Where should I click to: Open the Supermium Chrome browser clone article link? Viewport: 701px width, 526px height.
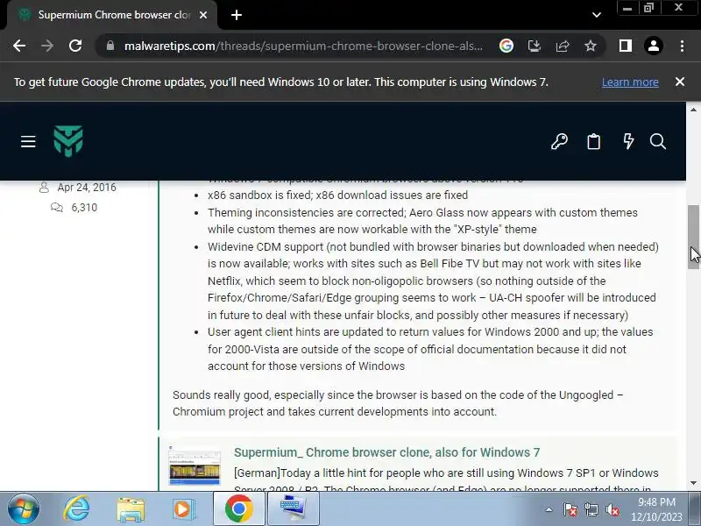coord(386,452)
